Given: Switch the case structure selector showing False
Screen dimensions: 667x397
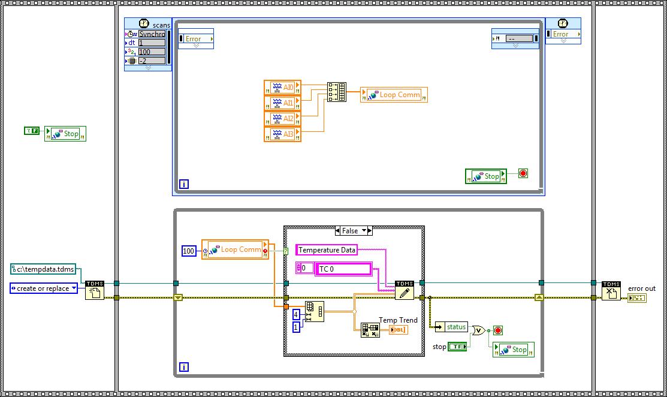Looking at the screenshot, I should pyautogui.click(x=352, y=230).
